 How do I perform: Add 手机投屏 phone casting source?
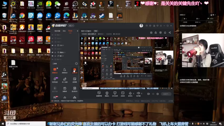115,94
